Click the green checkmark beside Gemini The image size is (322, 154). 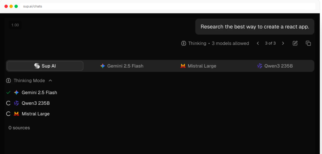click(x=8, y=92)
